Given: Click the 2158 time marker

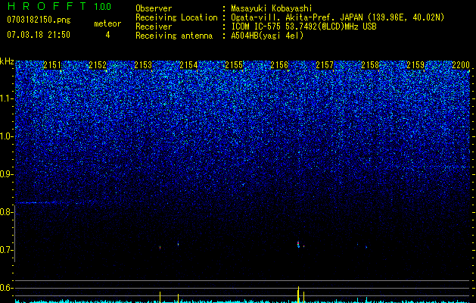Looking at the screenshot, I should click(x=370, y=65).
